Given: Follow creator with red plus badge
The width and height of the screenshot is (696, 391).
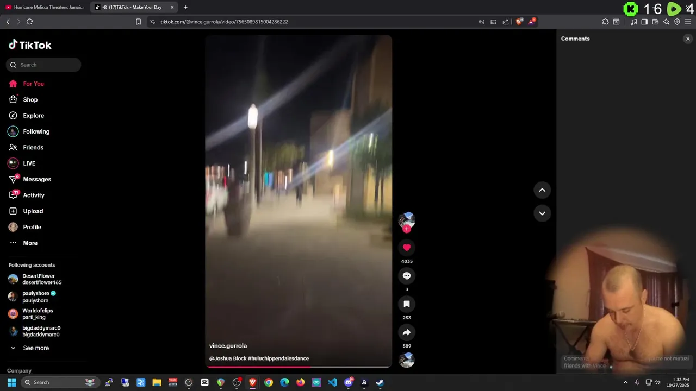Looking at the screenshot, I should (406, 229).
